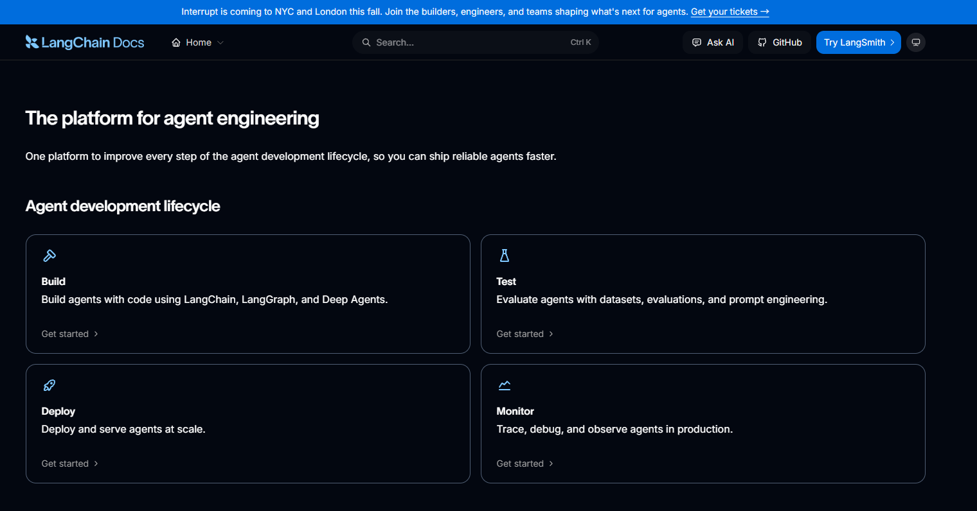
Task: Click the chevron beside Test's Get started
Action: (x=551, y=334)
